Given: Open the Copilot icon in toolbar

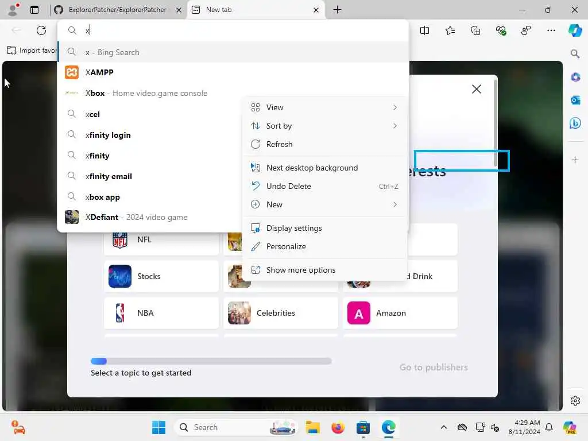Looking at the screenshot, I should click(x=575, y=30).
